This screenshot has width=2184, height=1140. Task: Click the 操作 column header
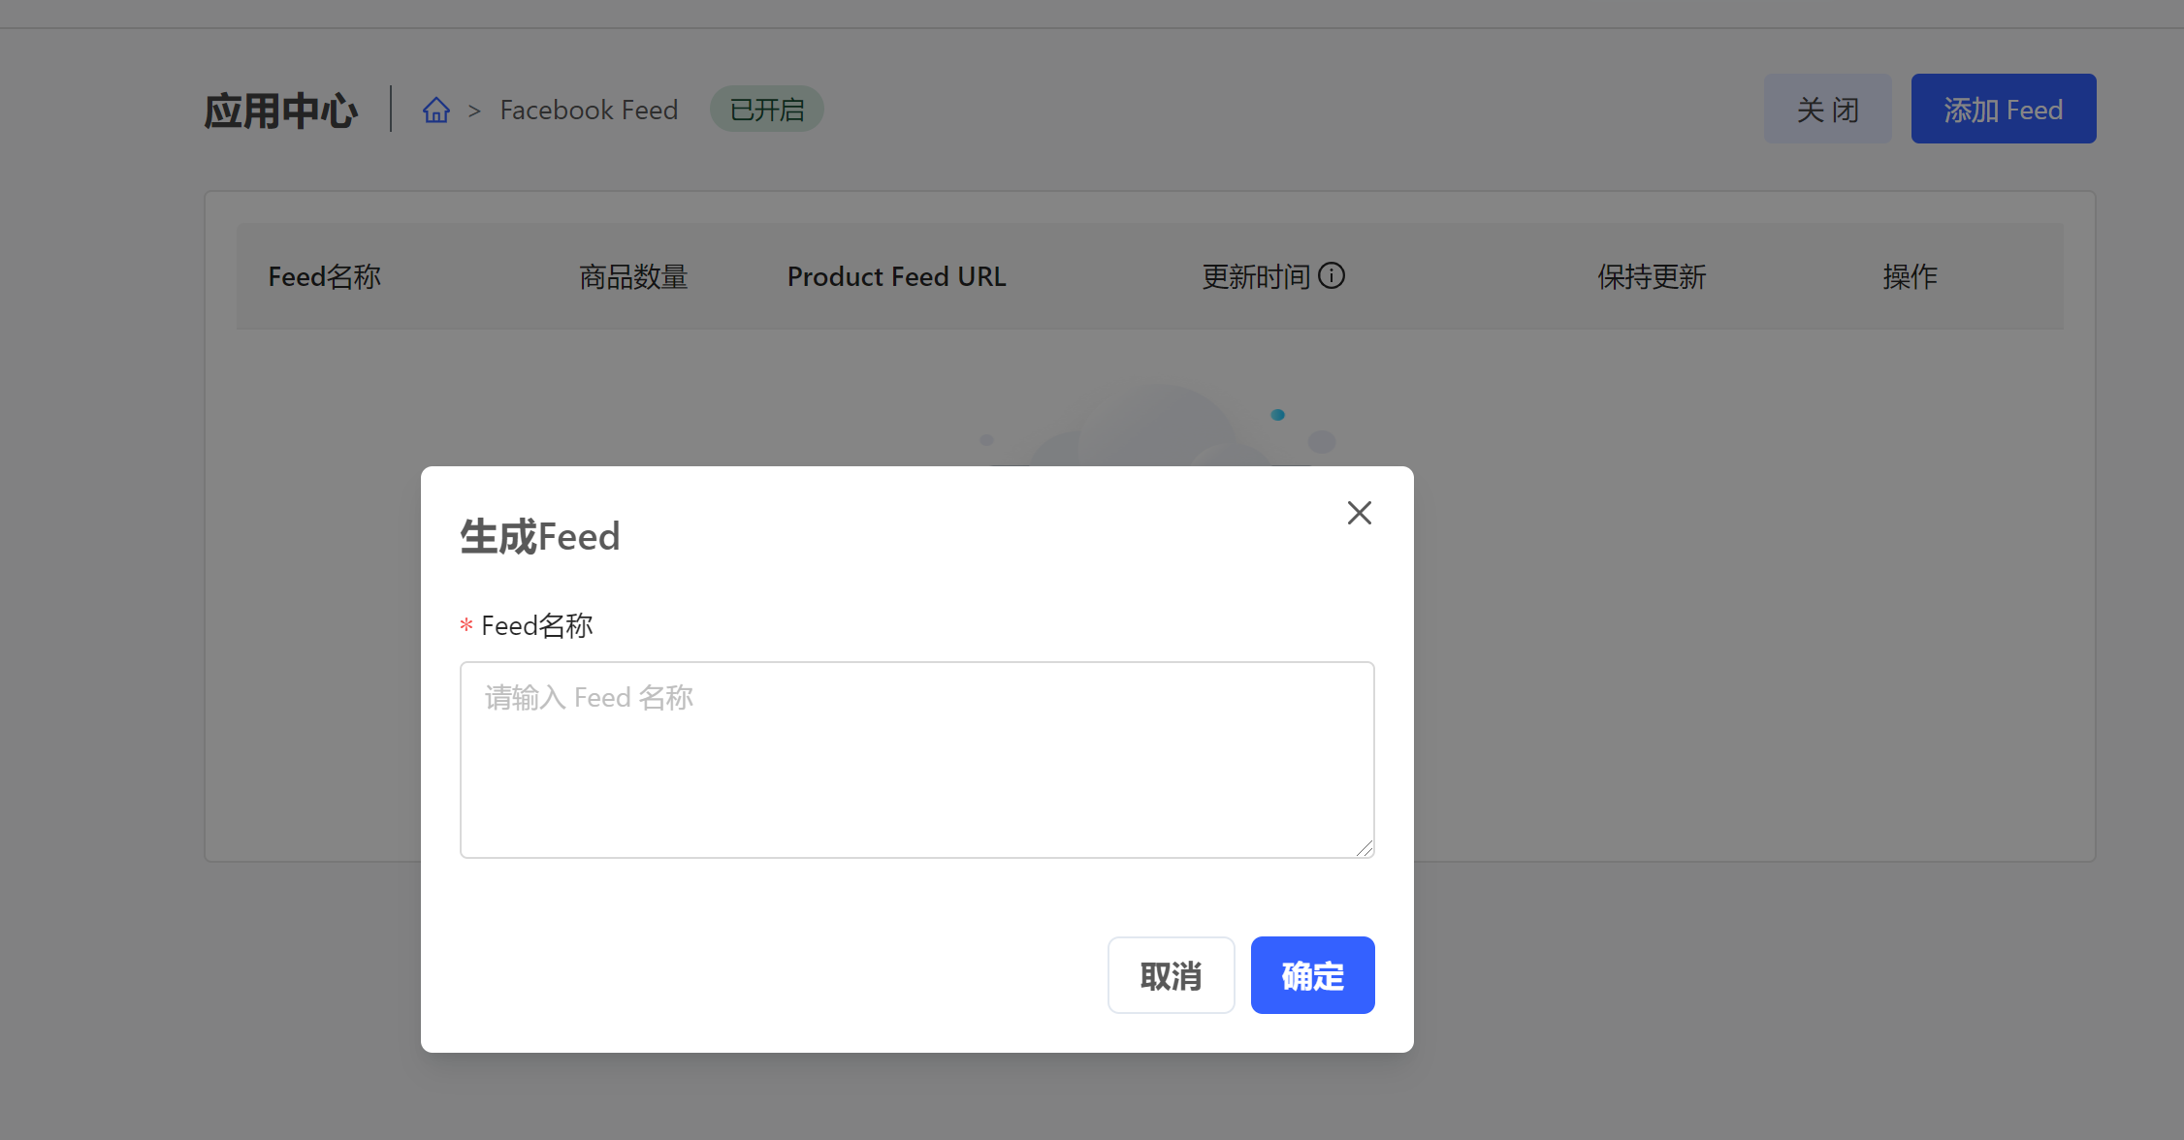tap(1910, 277)
